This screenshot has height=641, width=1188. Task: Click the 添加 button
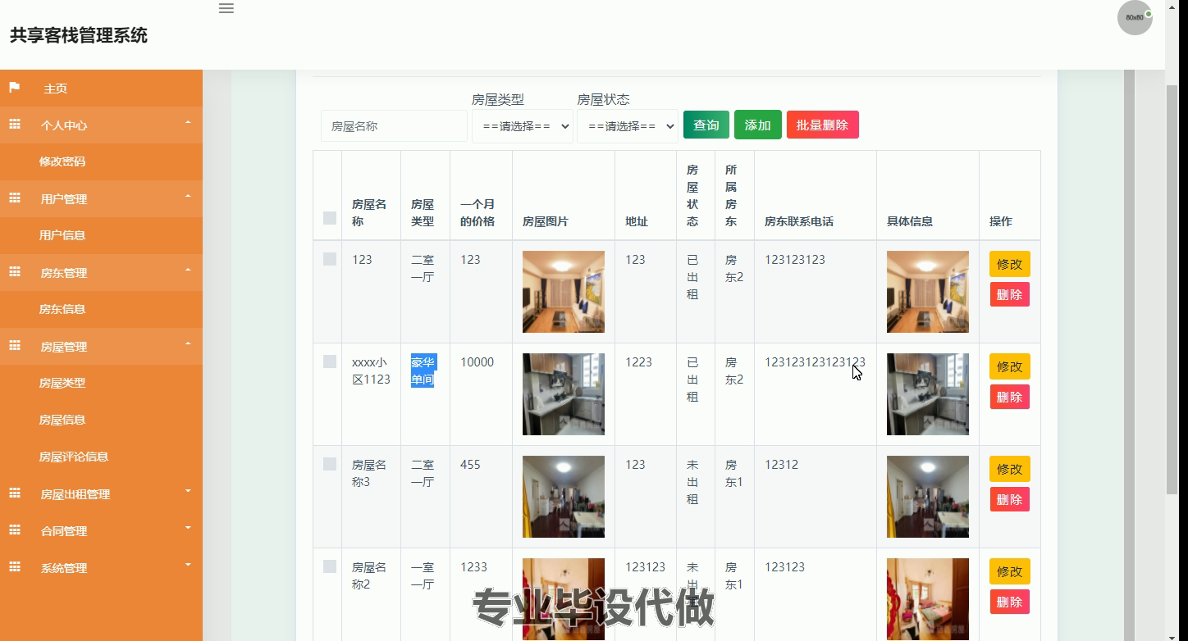[758, 125]
